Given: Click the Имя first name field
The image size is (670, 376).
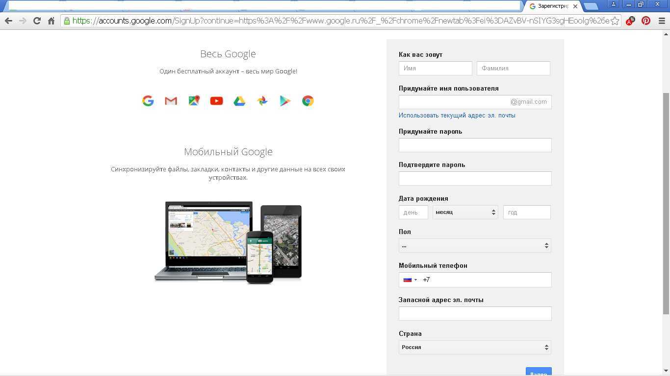Looking at the screenshot, I should click(x=435, y=69).
